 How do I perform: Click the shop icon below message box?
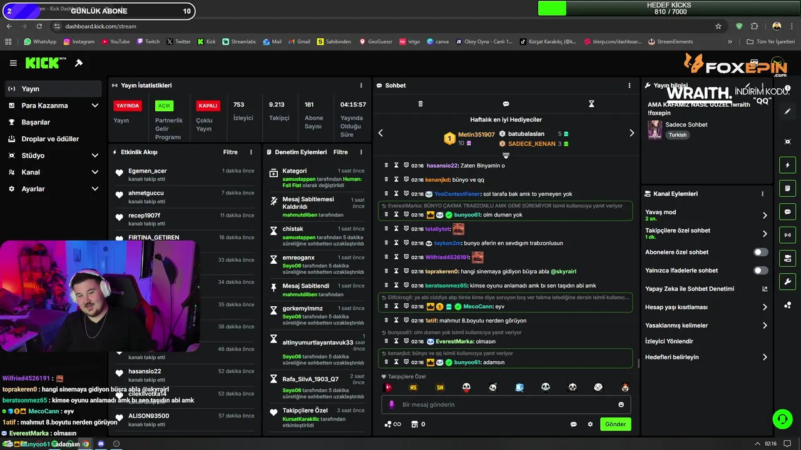pyautogui.click(x=414, y=424)
